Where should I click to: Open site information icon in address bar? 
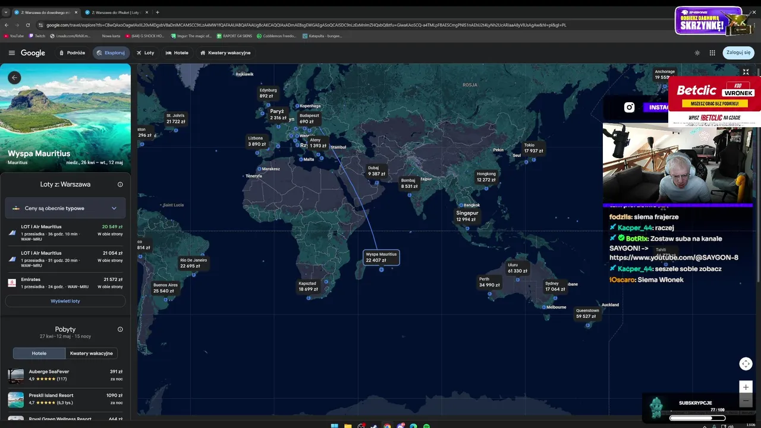point(40,25)
